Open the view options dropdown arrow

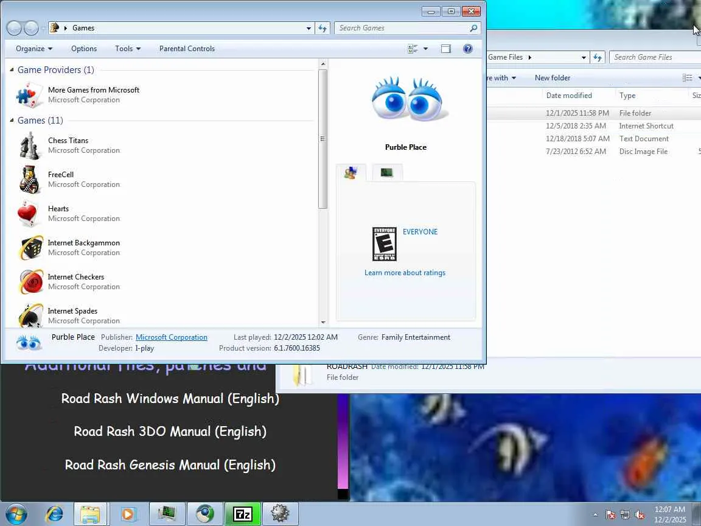click(425, 49)
